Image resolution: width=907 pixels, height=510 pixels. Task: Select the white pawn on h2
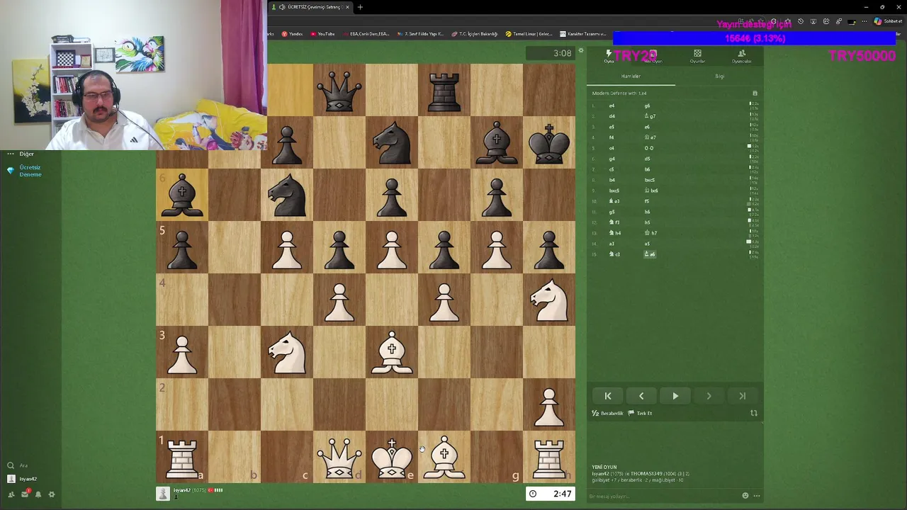[549, 404]
